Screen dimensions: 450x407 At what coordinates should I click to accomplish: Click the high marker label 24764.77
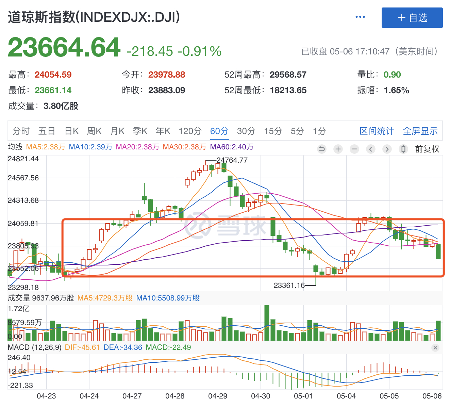232,160
